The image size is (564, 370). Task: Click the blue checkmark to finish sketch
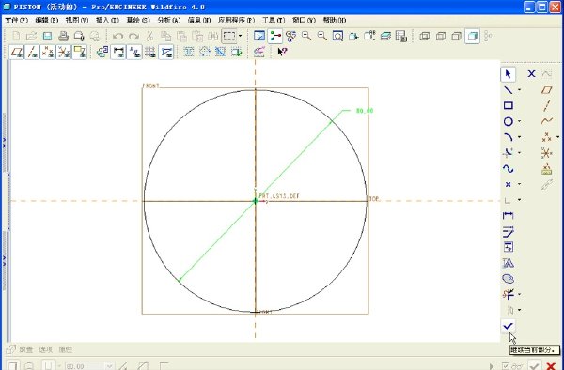pyautogui.click(x=508, y=326)
